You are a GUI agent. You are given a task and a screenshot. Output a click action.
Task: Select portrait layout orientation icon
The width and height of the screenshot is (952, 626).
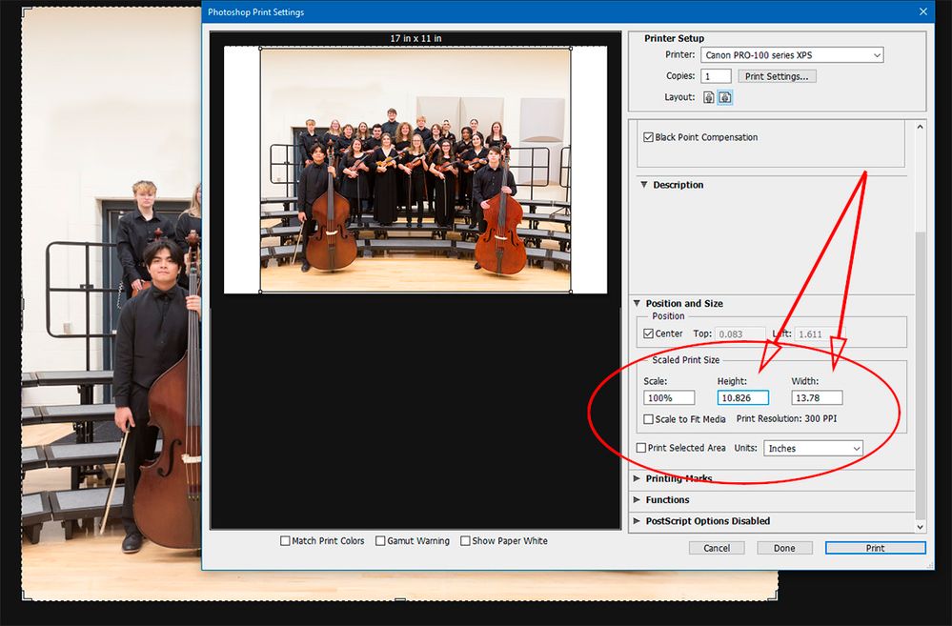(708, 97)
